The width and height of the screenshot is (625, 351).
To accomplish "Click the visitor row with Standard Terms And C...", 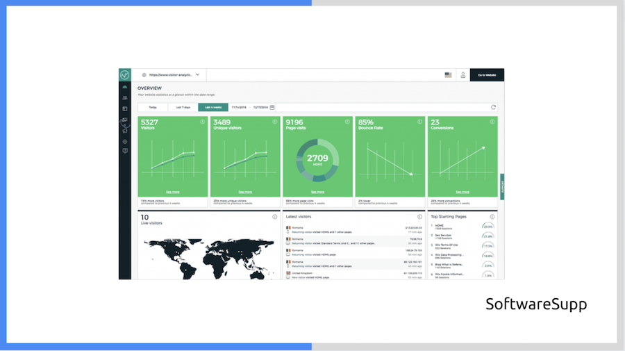I will (x=354, y=241).
